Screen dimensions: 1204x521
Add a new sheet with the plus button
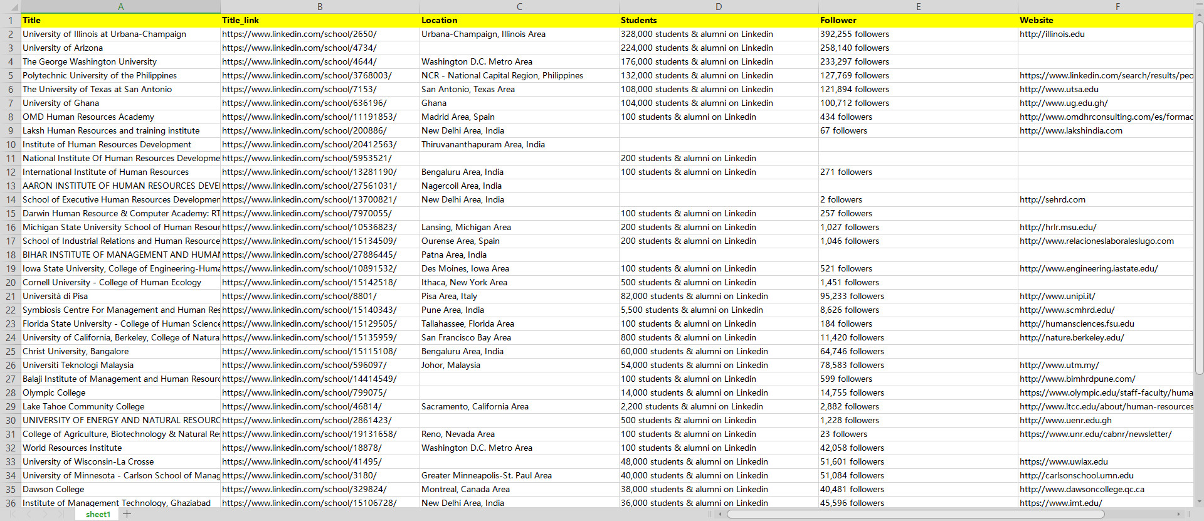pyautogui.click(x=127, y=514)
